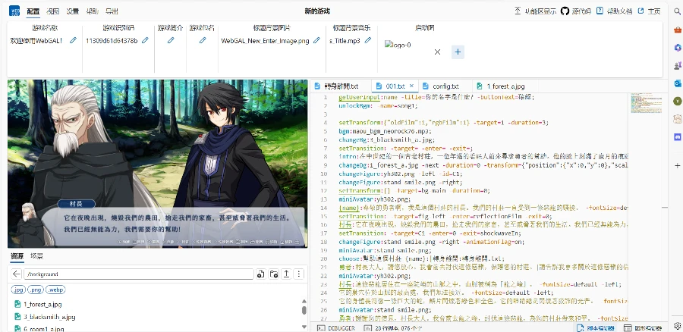Toggle the .jpg extension filter
Viewport: 683px width, 332px height.
(x=19, y=290)
